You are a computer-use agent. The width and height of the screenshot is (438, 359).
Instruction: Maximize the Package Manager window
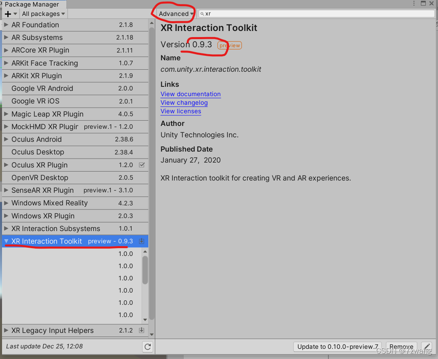point(423,3)
